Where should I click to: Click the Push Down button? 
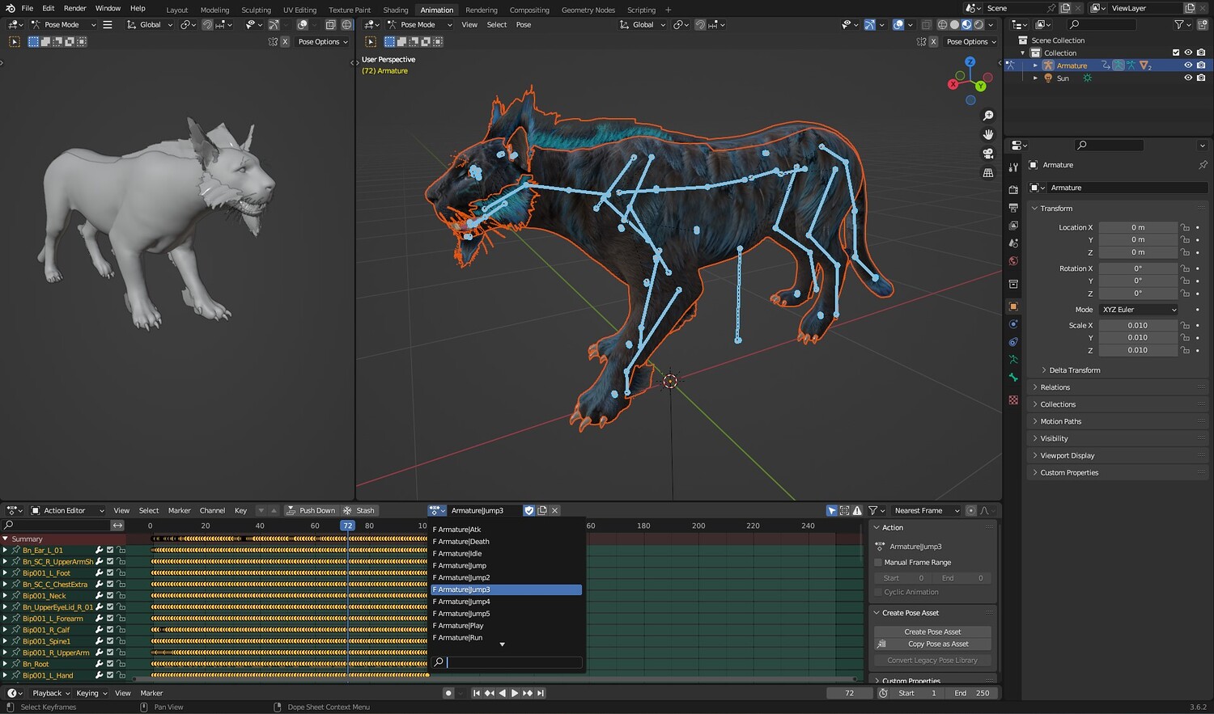(x=310, y=510)
